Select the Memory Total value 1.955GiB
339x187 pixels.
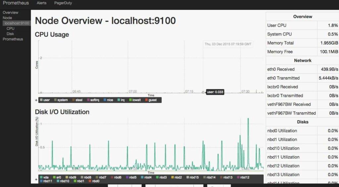point(329,43)
